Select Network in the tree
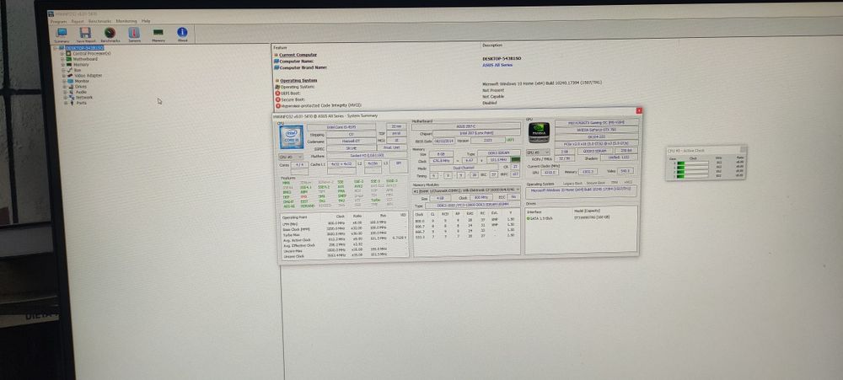 coord(83,98)
